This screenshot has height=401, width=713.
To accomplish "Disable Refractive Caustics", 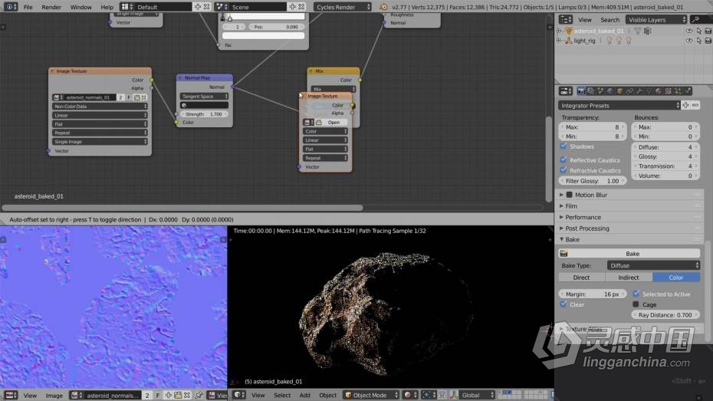I will click(563, 170).
